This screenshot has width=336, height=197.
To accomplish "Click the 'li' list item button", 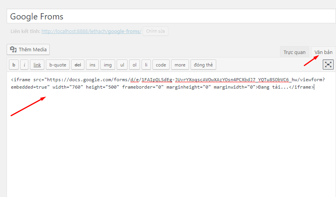I will click(x=146, y=65).
